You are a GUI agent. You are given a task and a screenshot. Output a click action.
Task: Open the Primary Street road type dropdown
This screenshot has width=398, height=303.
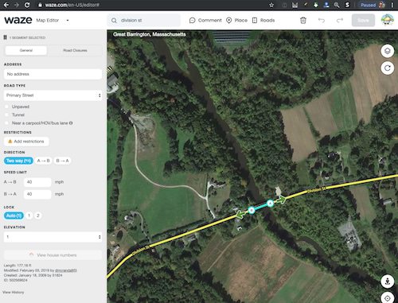(x=53, y=95)
